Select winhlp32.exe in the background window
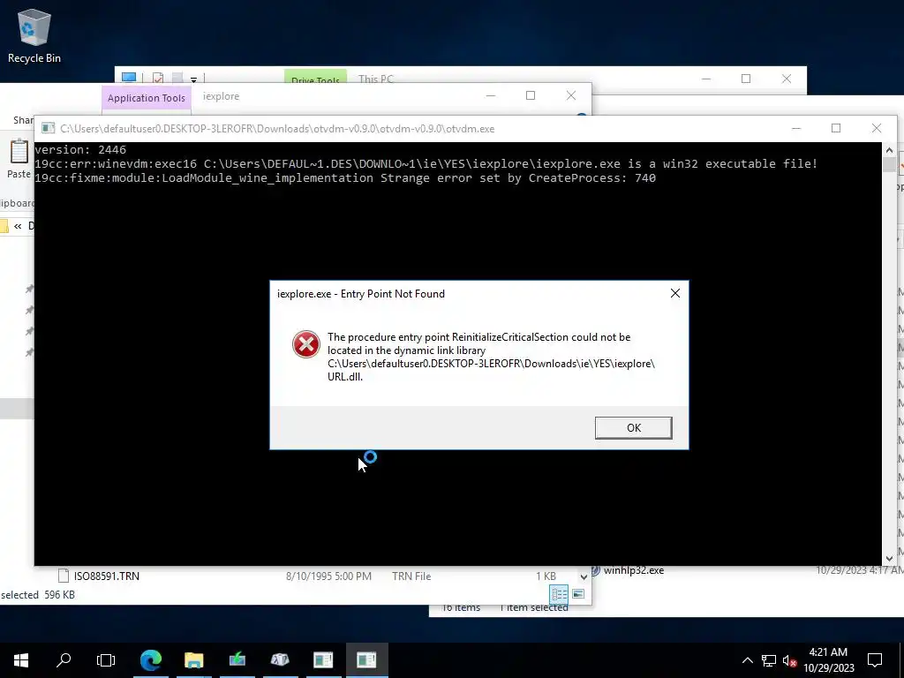The image size is (904, 678). tap(634, 570)
